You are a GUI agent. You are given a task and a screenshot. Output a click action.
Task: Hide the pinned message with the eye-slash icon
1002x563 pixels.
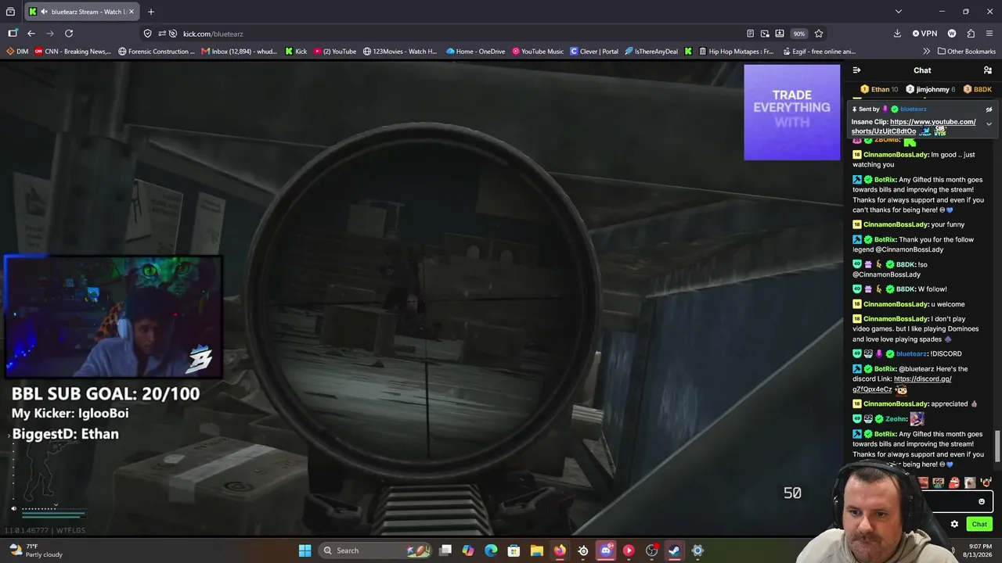[x=989, y=109]
